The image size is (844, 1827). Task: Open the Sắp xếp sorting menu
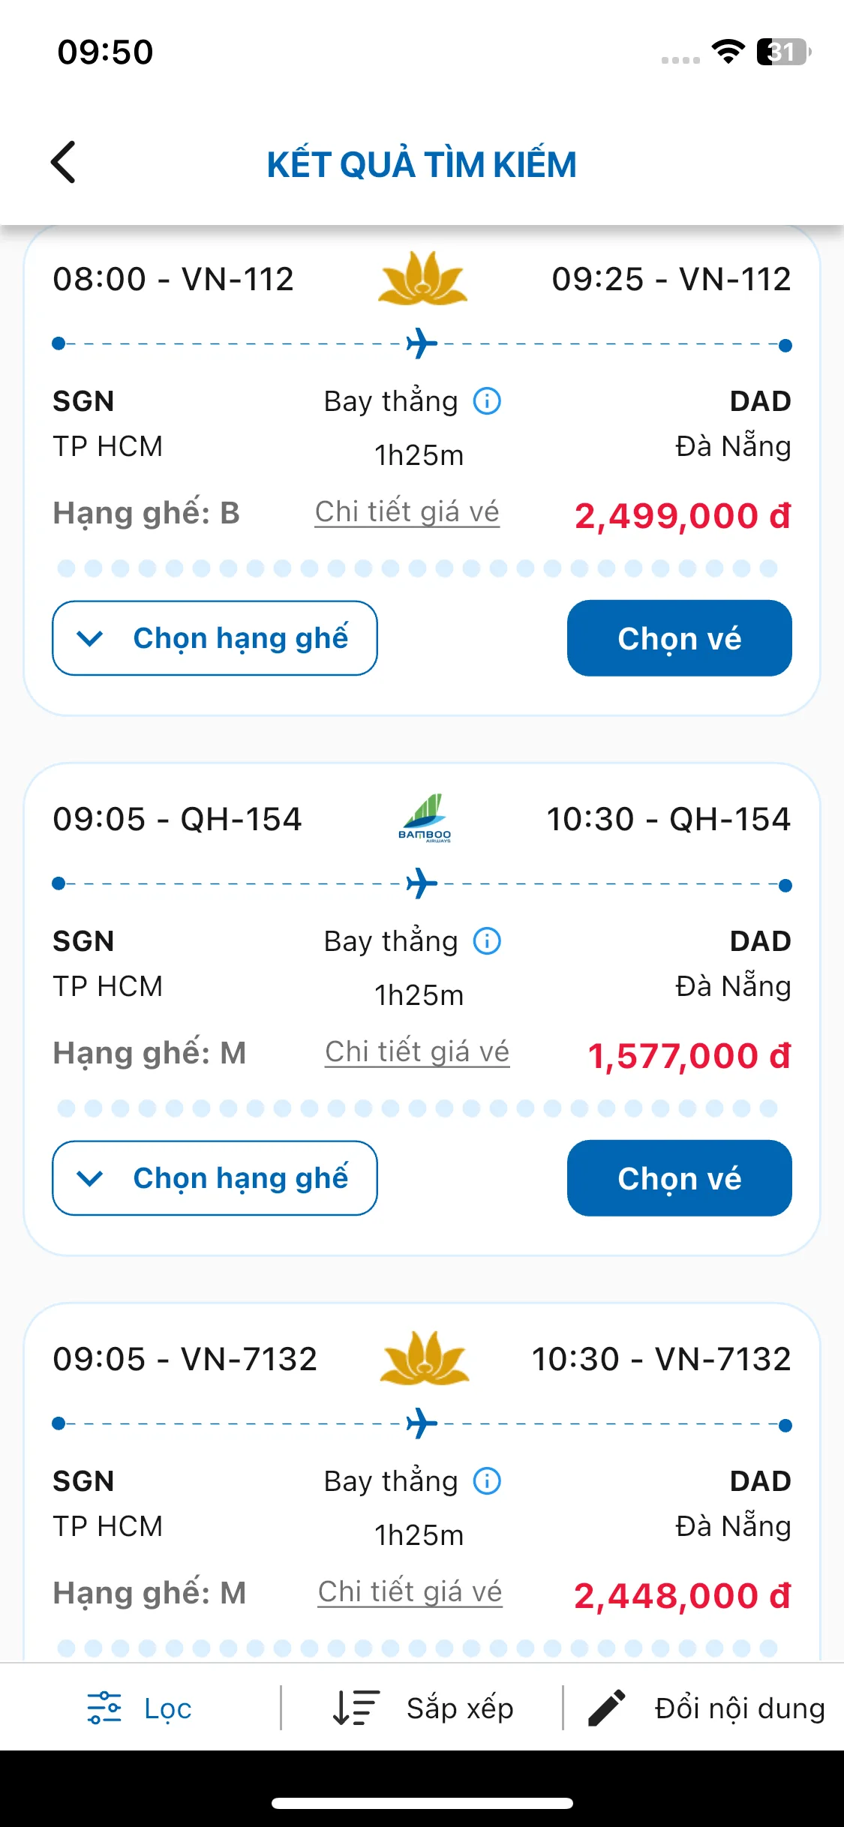tap(423, 1708)
